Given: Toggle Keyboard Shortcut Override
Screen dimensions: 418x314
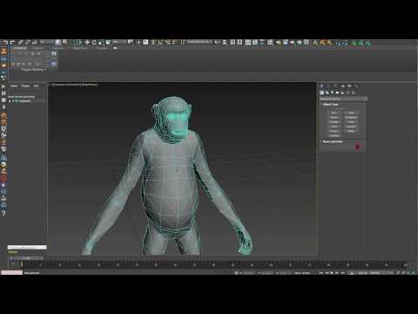Looking at the screenshot, I should point(145,43).
